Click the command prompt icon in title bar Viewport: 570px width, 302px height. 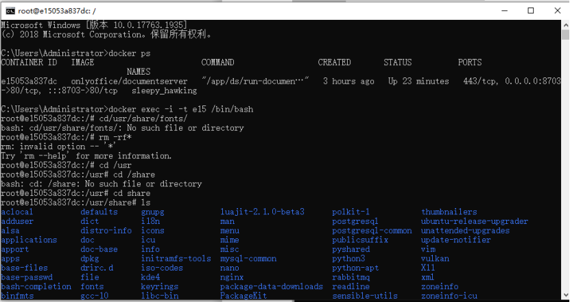coord(11,10)
